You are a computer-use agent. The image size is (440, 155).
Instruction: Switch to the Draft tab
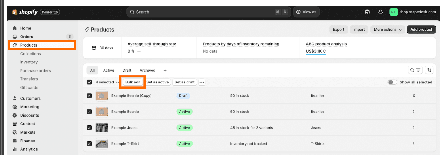click(127, 70)
